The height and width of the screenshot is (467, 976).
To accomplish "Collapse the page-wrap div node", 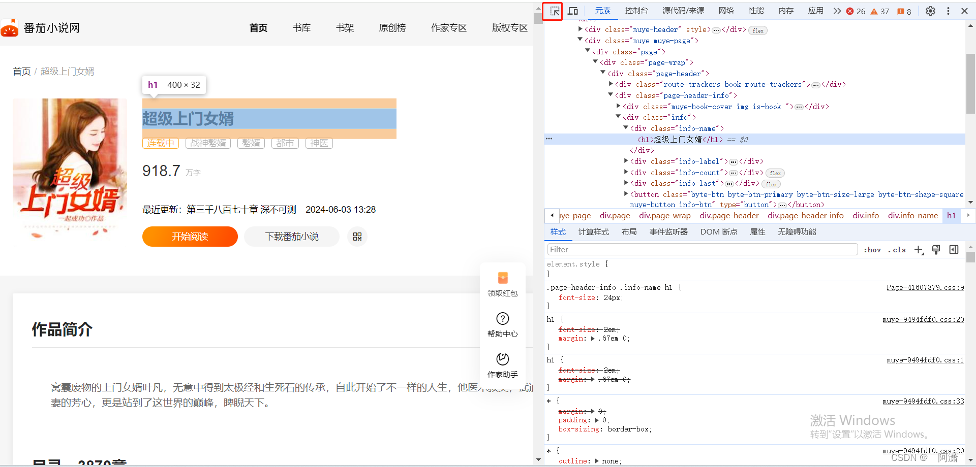I will tap(595, 62).
